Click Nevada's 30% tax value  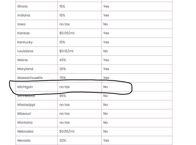click(63, 140)
